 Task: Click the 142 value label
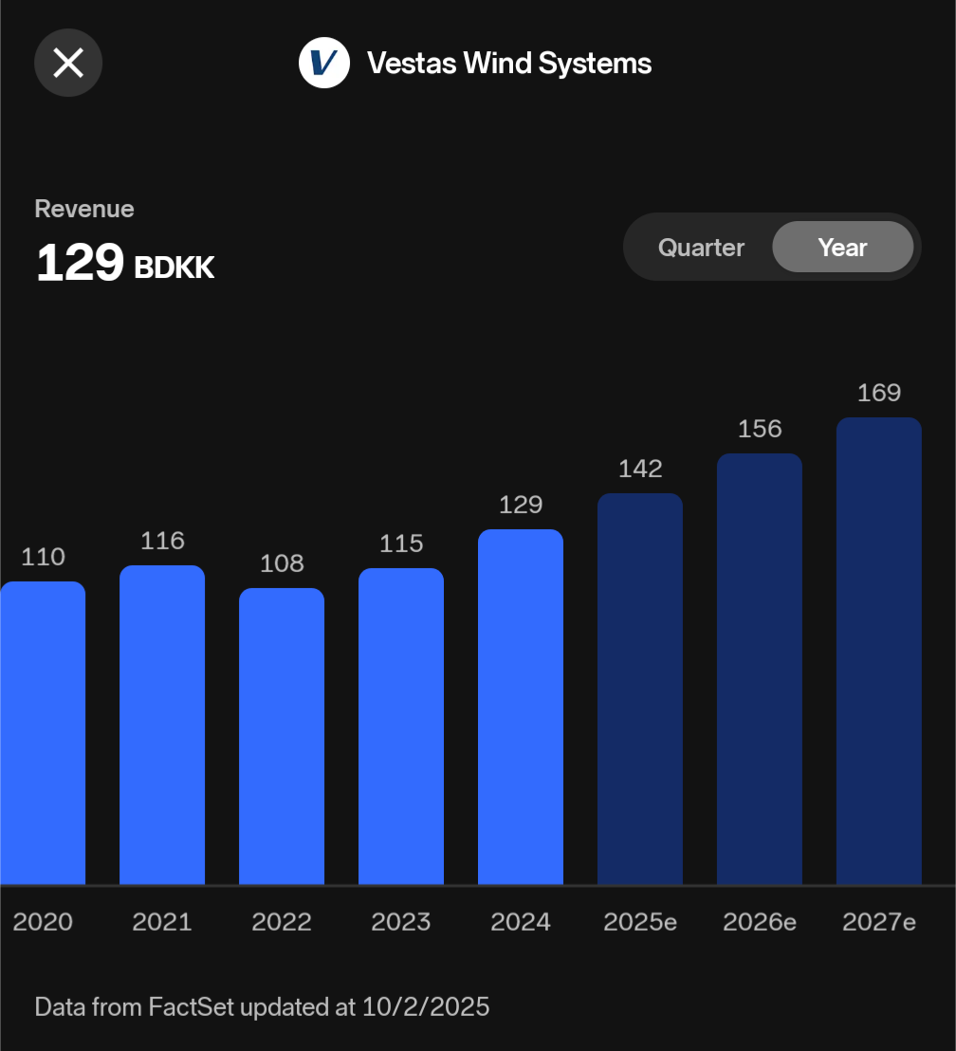click(640, 469)
